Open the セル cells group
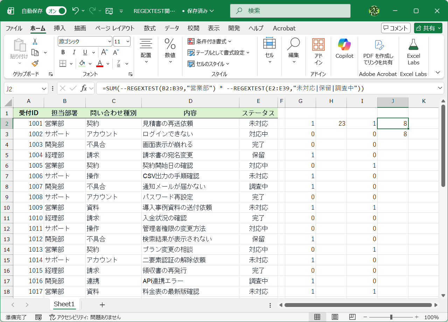Image resolution: width=448 pixels, height=322 pixels. point(269,51)
